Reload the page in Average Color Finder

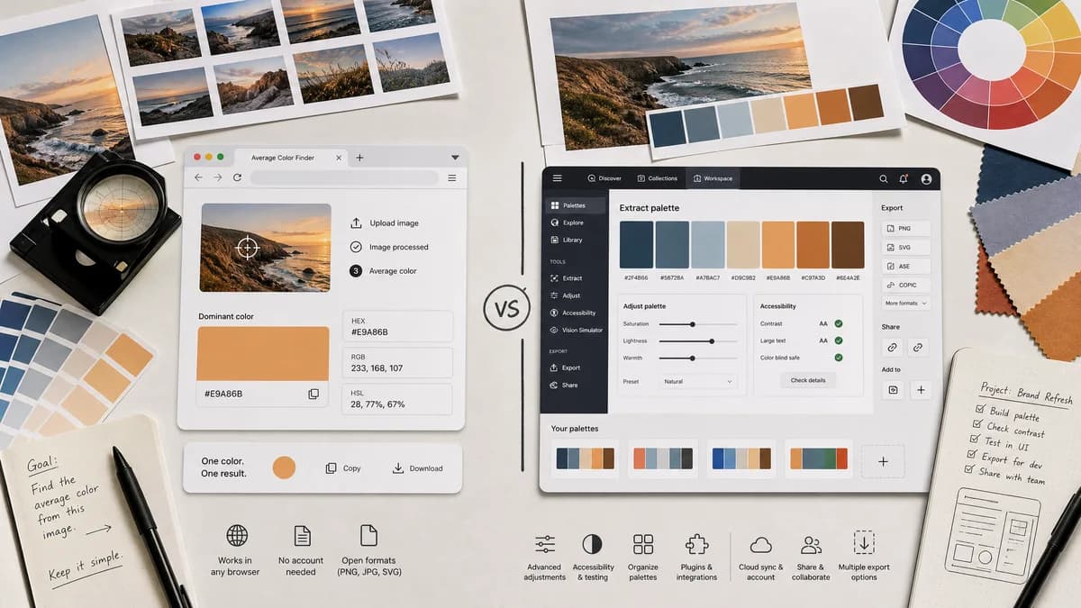[237, 178]
